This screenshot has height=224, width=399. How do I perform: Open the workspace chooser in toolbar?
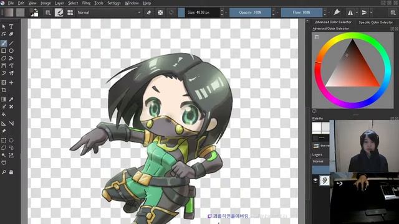tap(393, 12)
